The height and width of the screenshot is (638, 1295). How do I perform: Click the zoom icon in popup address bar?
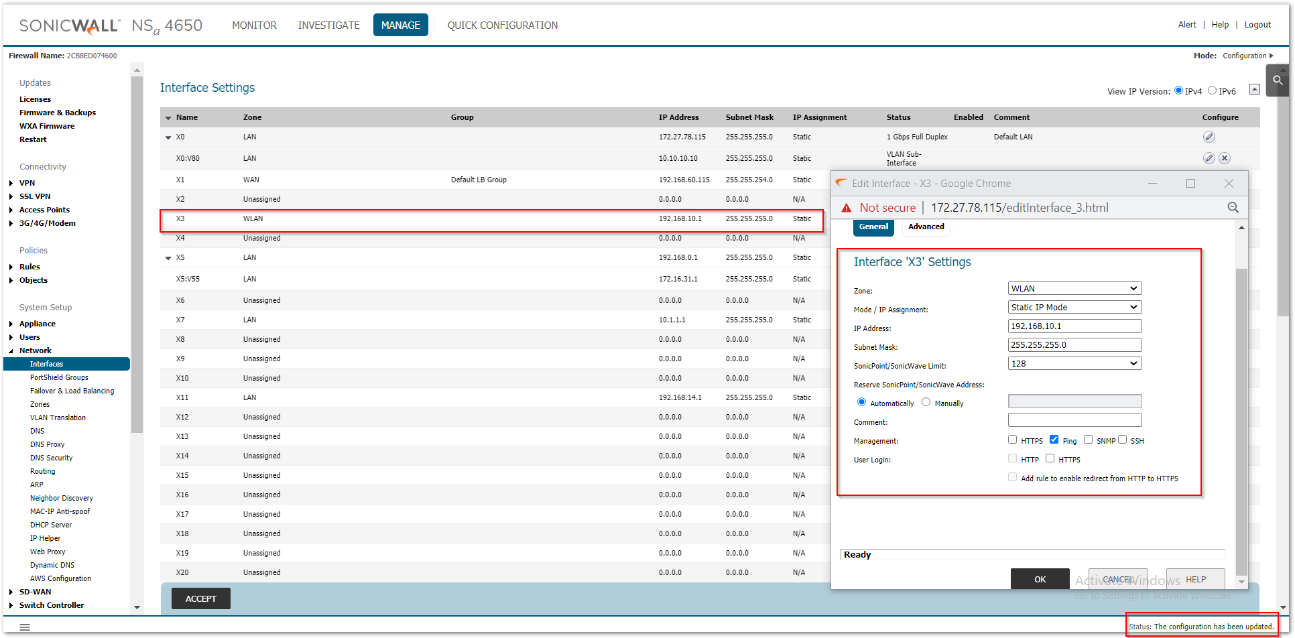click(1233, 208)
